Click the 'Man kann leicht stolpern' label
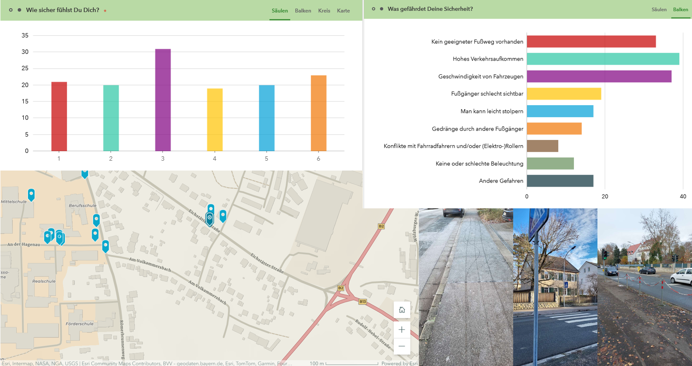This screenshot has width=692, height=366. click(x=492, y=111)
